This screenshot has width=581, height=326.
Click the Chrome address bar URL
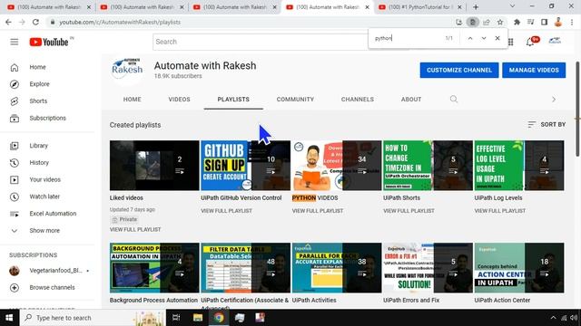coord(120,22)
